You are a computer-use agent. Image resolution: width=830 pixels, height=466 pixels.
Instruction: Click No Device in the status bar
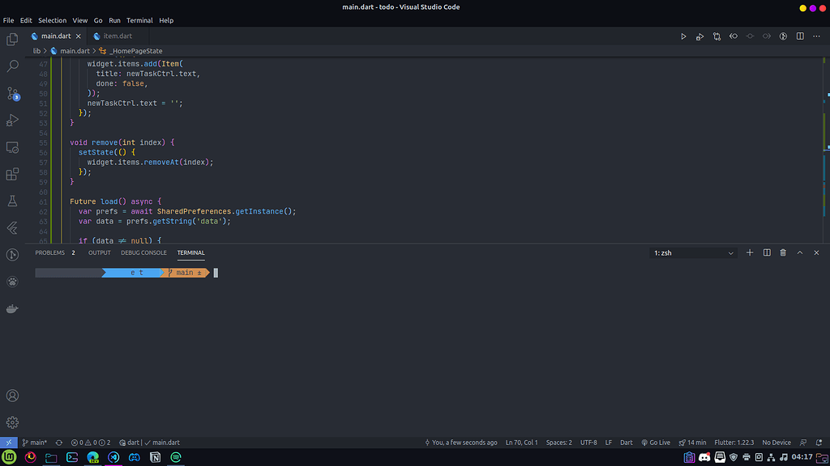click(776, 443)
